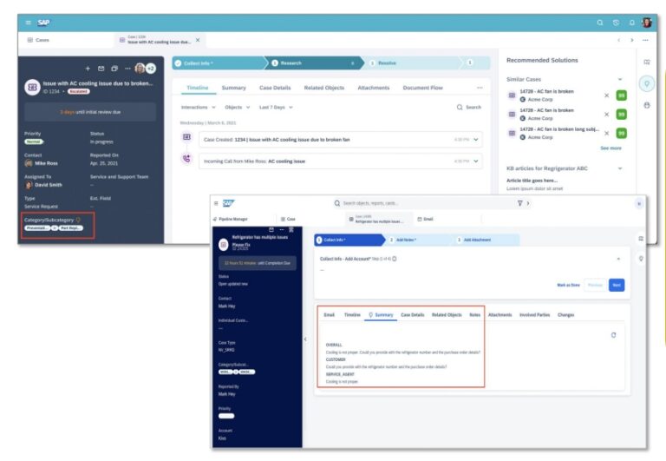Open the user avatar in top-right corner

(647, 22)
